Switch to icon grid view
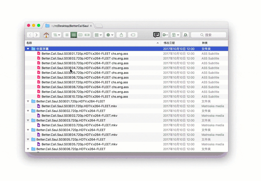 (x=67, y=35)
